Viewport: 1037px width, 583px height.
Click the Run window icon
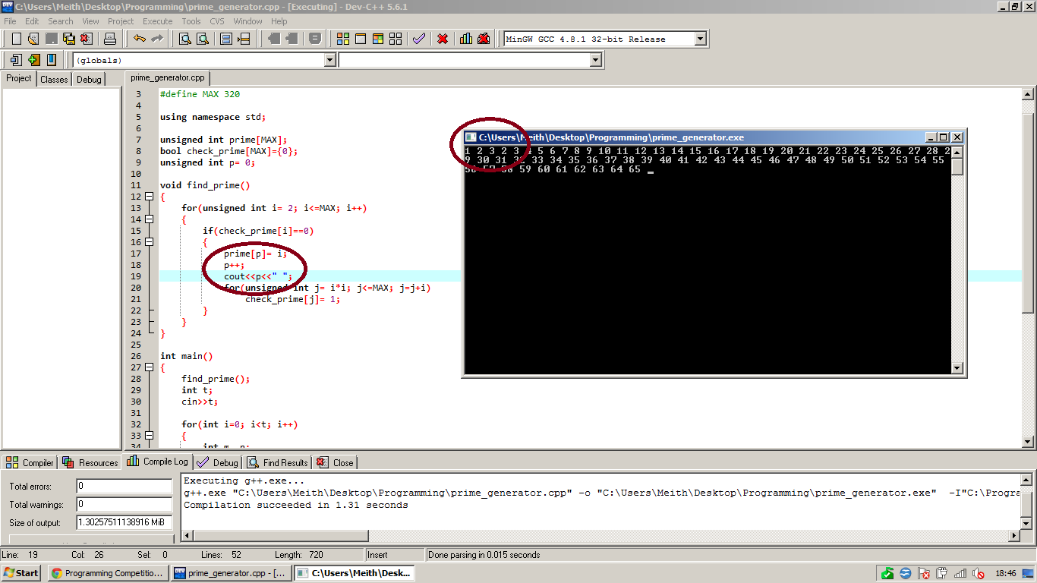(x=361, y=39)
